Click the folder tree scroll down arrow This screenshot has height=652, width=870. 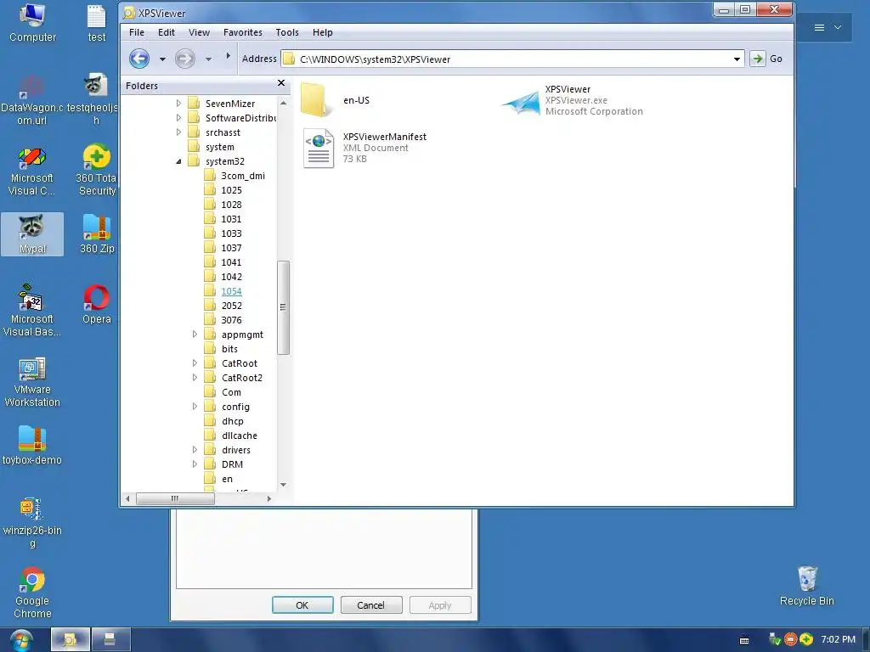(283, 485)
